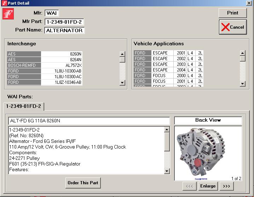Click Interchange list scroll up arrow

[x=122, y=54]
